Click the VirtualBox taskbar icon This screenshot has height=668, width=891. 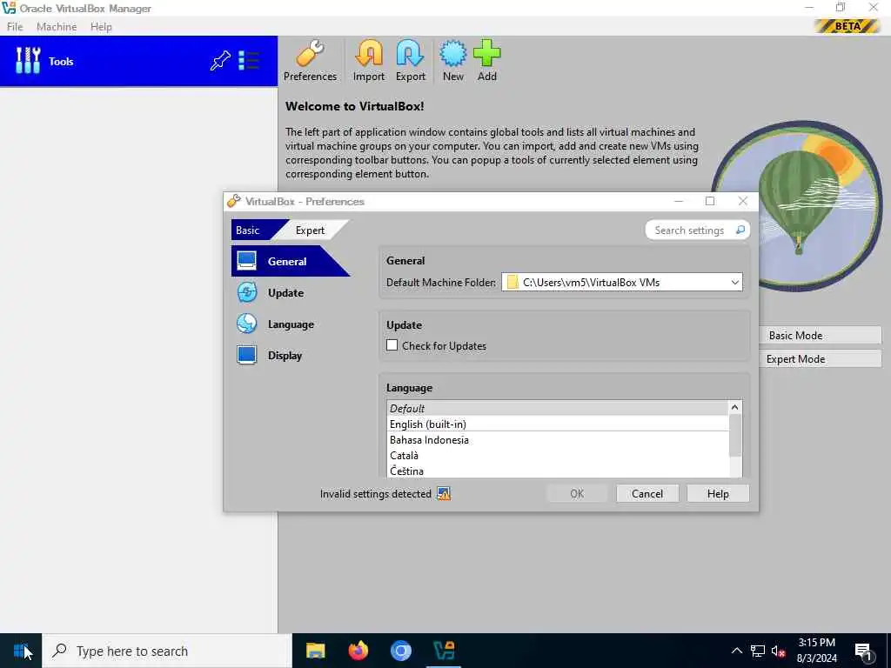click(x=444, y=651)
